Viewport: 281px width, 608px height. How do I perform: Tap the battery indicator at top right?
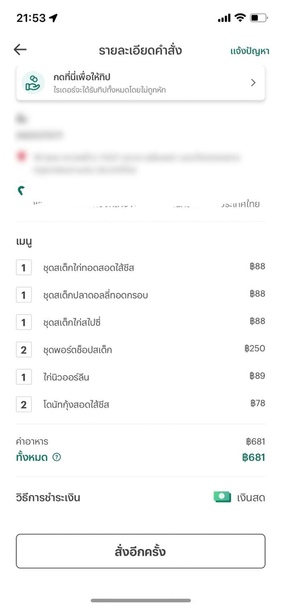point(259,17)
